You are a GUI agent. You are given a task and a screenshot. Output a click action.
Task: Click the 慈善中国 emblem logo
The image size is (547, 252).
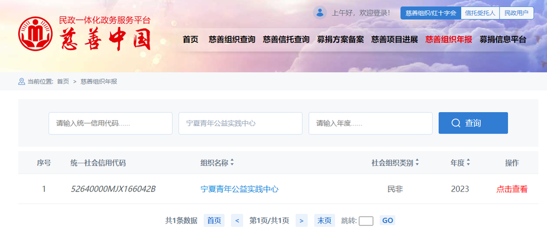click(36, 34)
